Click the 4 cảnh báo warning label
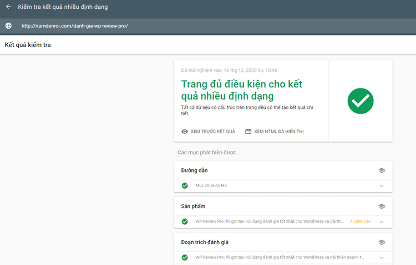This screenshot has width=416, height=265. (360, 222)
